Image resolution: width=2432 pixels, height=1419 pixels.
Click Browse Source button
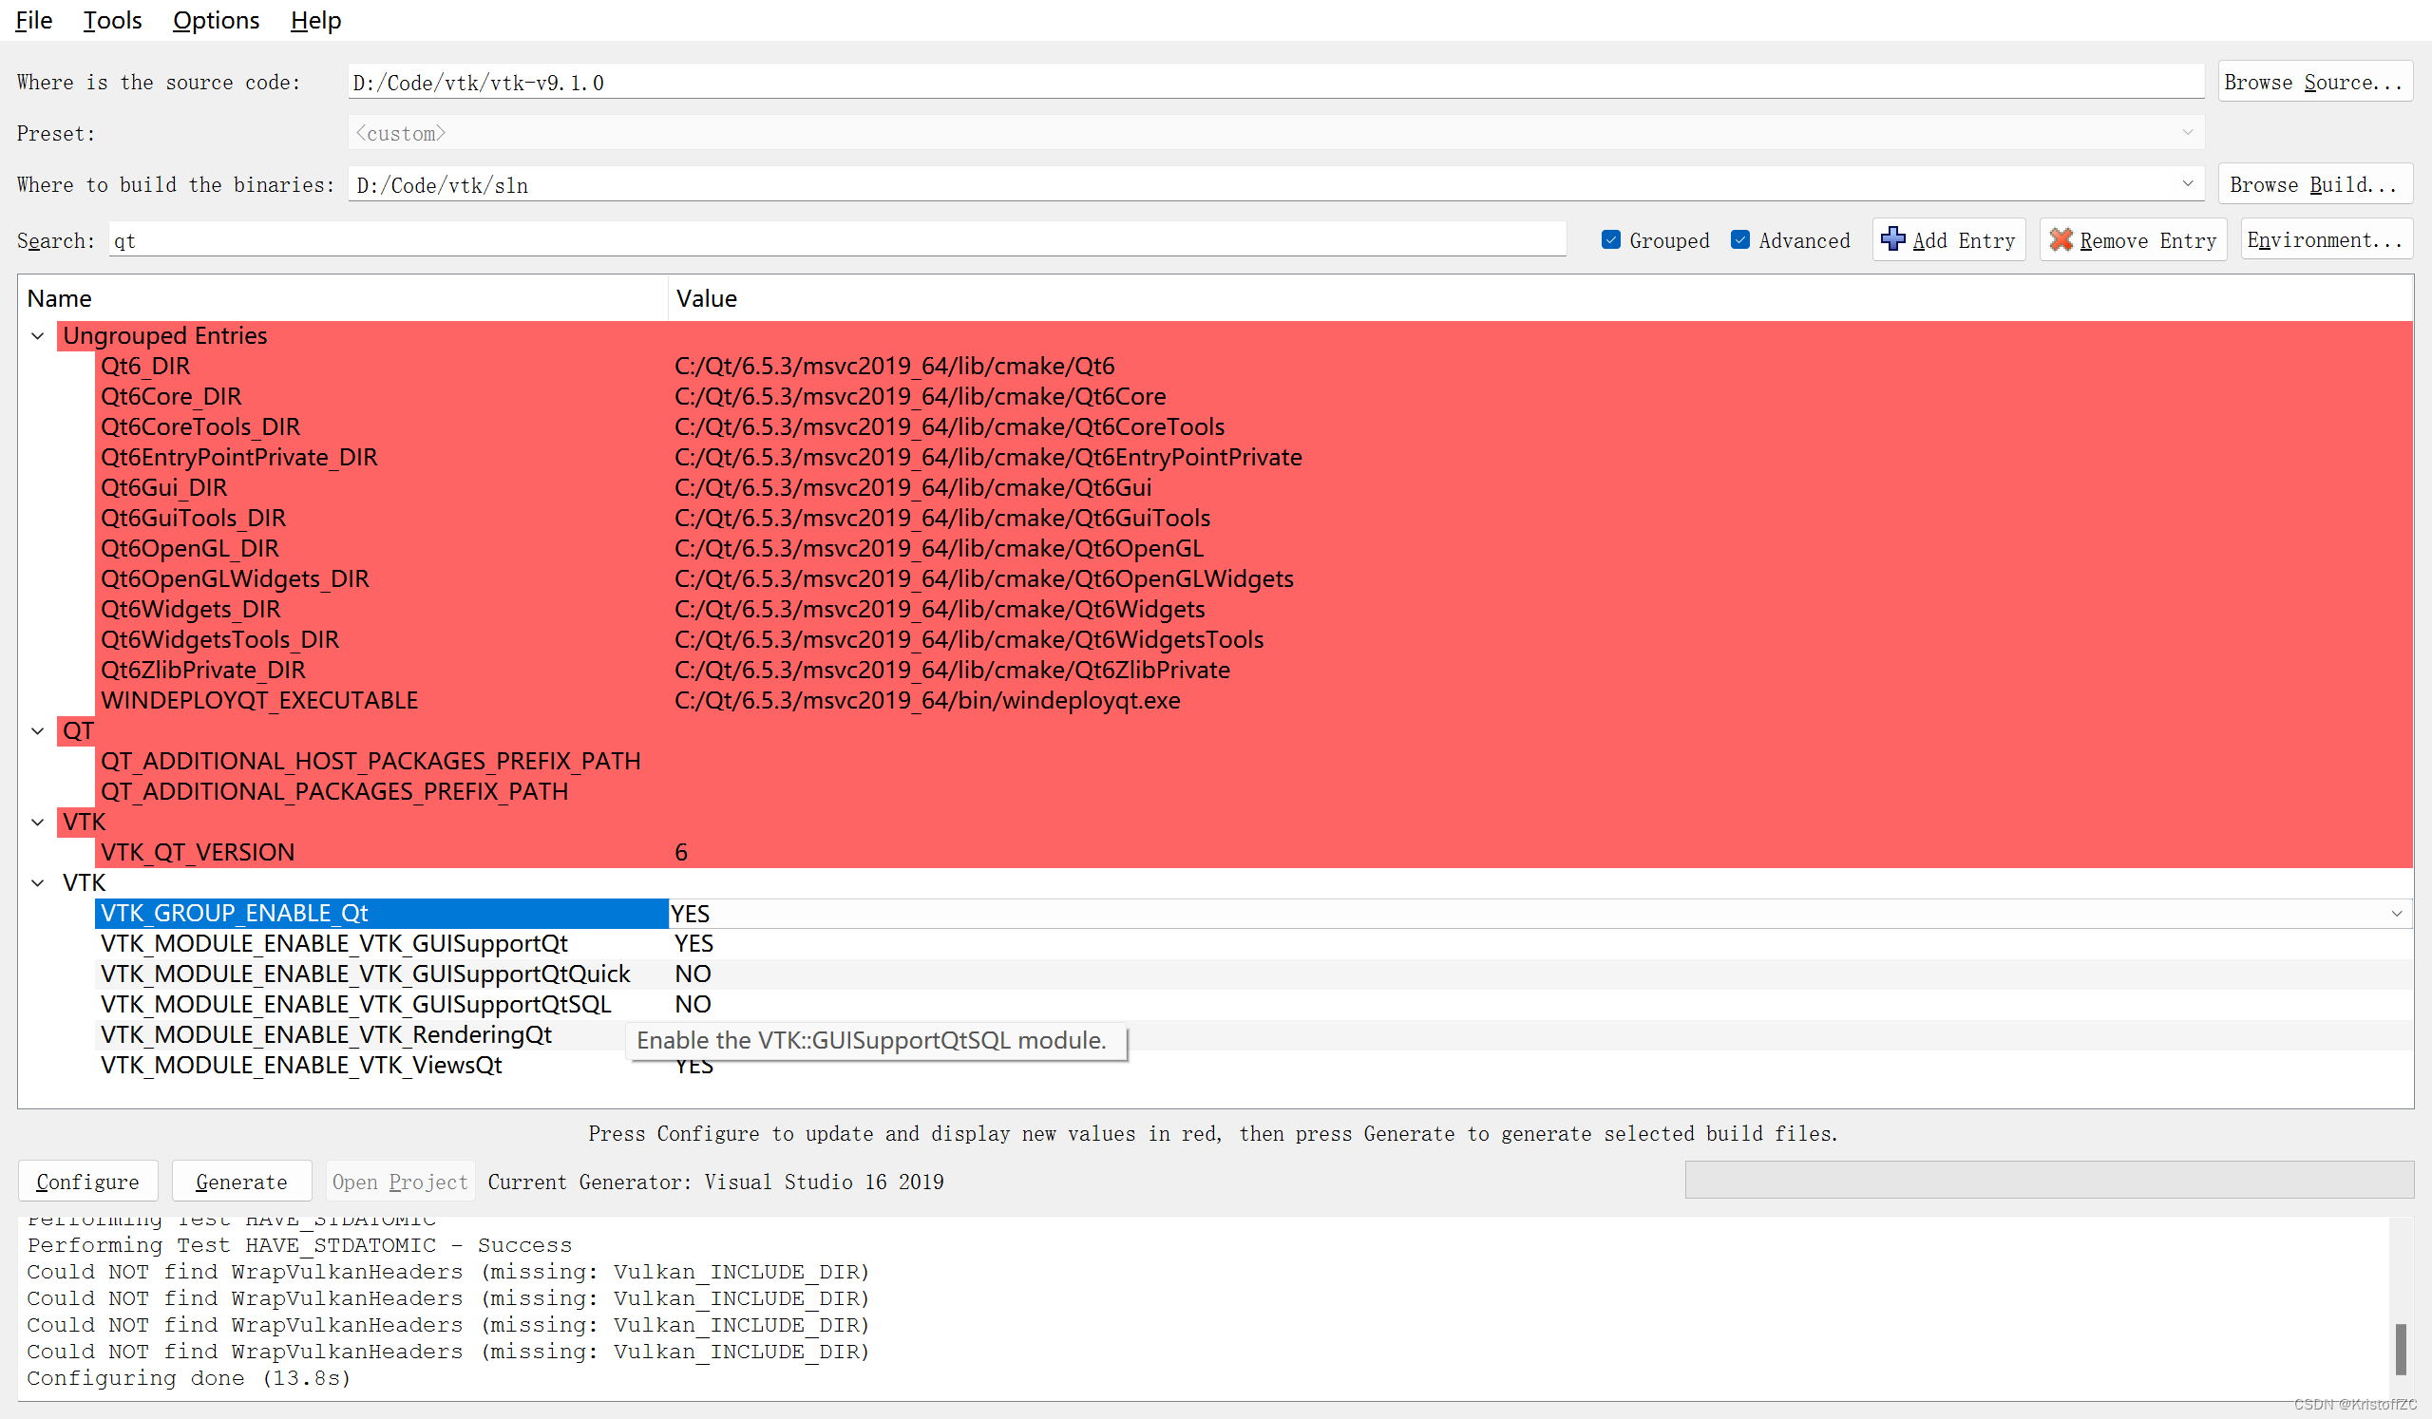(x=2314, y=82)
